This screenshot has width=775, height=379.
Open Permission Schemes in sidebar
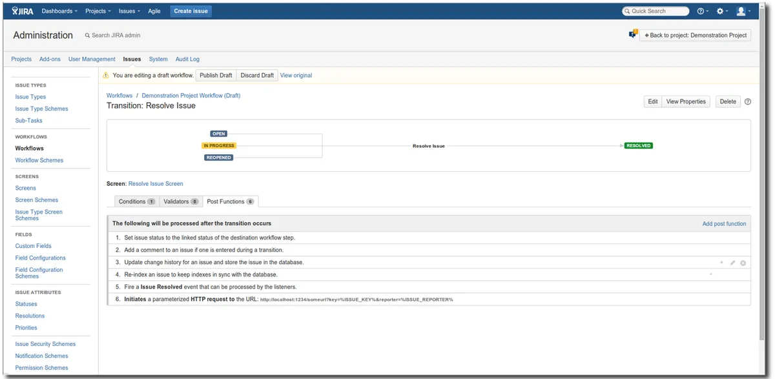coord(42,367)
